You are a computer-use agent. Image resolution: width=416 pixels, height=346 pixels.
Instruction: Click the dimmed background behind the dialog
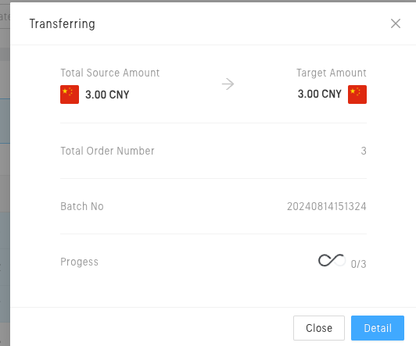[x=5, y=185]
